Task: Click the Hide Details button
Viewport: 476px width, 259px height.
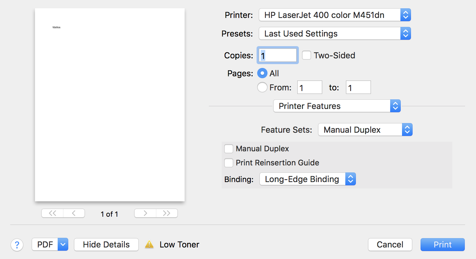Action: [x=106, y=245]
